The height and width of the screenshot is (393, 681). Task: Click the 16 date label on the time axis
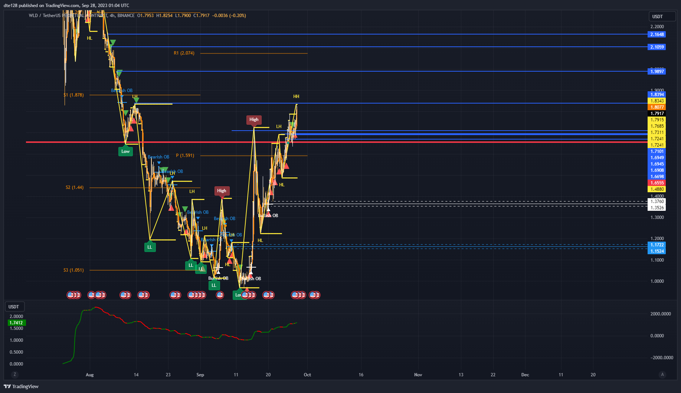pos(361,375)
